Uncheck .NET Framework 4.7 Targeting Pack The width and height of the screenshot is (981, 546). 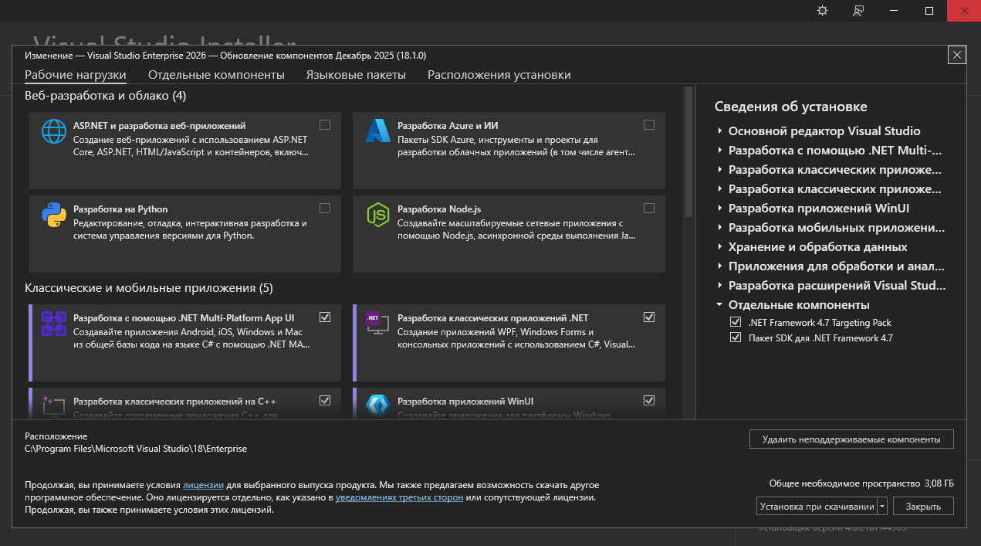point(736,323)
